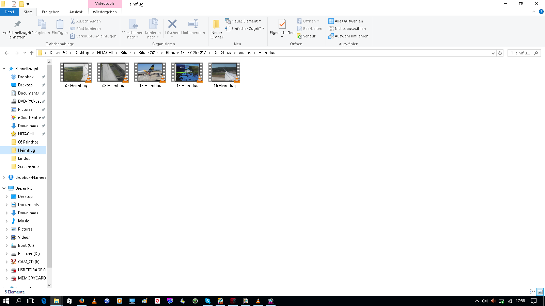Screen dimensions: 545x306
Task: Switch to details view layout icon
Action: pos(532,292)
